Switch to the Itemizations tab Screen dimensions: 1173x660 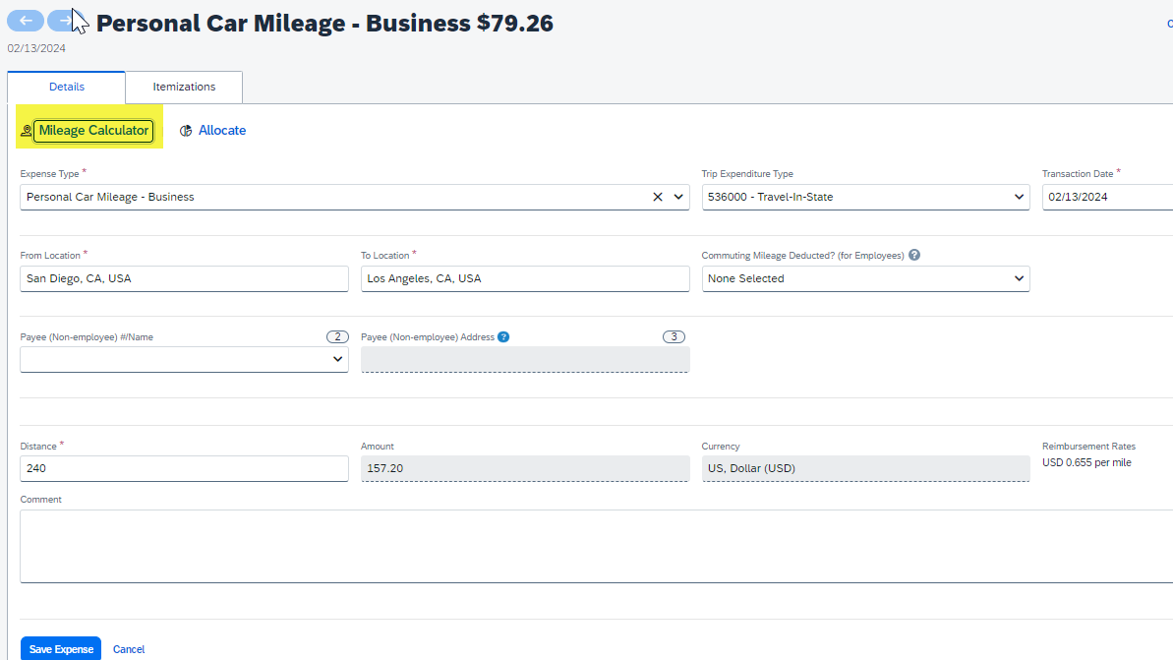click(x=184, y=87)
